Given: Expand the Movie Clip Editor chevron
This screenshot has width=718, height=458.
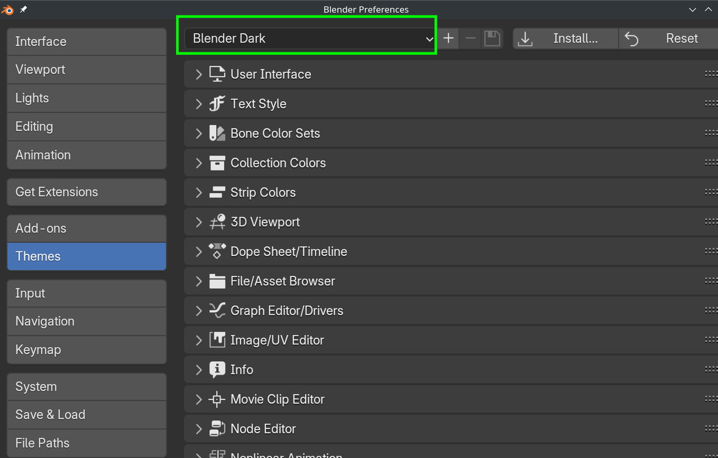Looking at the screenshot, I should coord(199,399).
